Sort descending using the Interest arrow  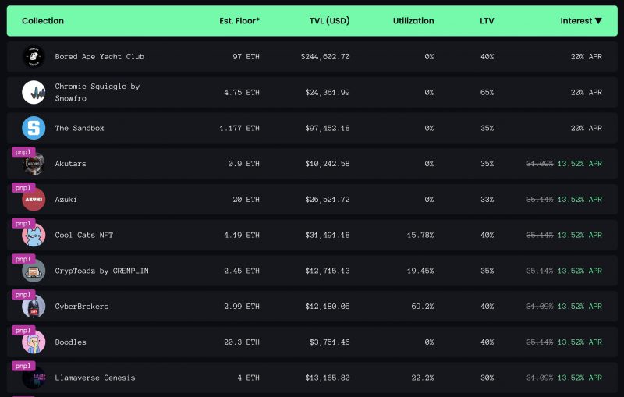pos(598,21)
